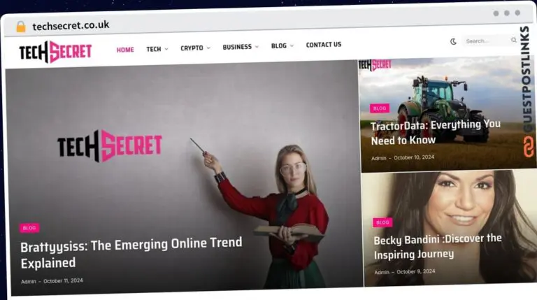Click the search magnifier icon
Screen dimensions: 537x300
pos(514,40)
